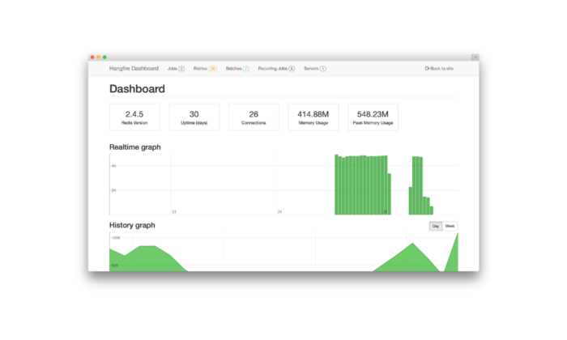This screenshot has width=567, height=340.
Task: Click the new tab plus button in window corner
Action: 475,57
